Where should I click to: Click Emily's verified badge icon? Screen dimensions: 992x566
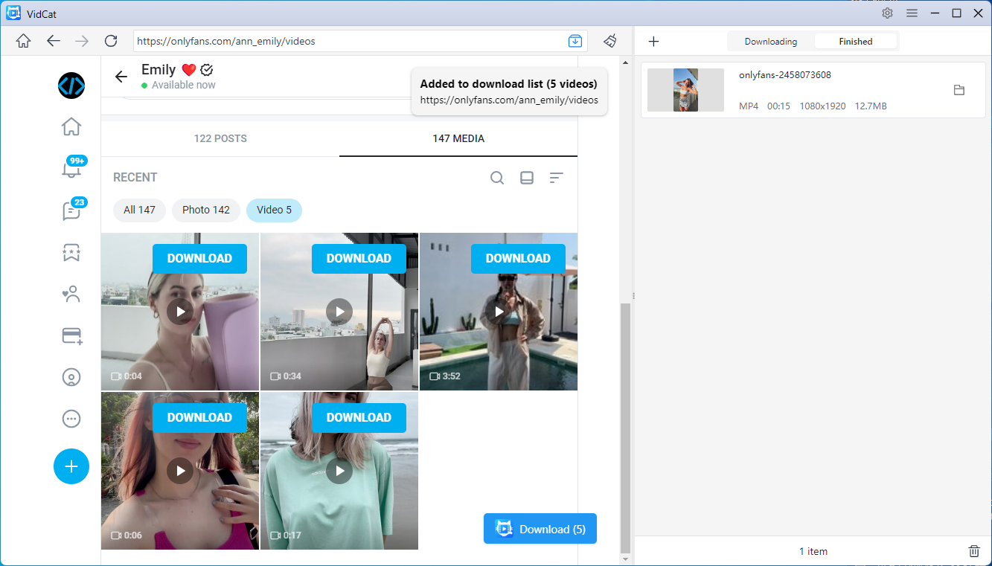(x=208, y=70)
